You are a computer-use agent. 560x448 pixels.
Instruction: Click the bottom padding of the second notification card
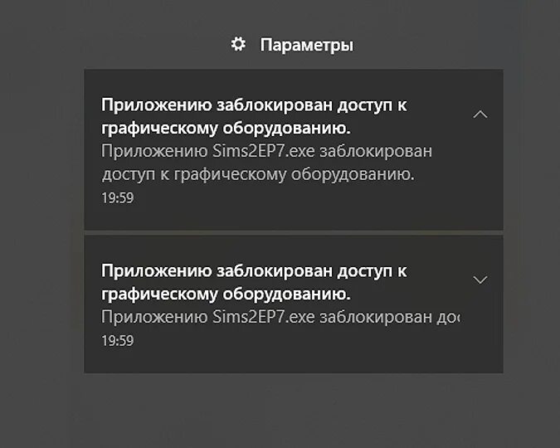[293, 363]
